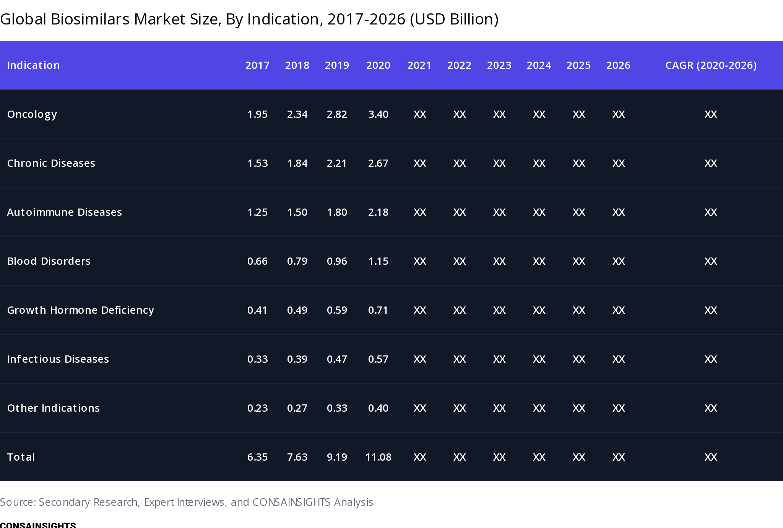Click the Total 2026 XX cell
783x528 pixels.
619,457
